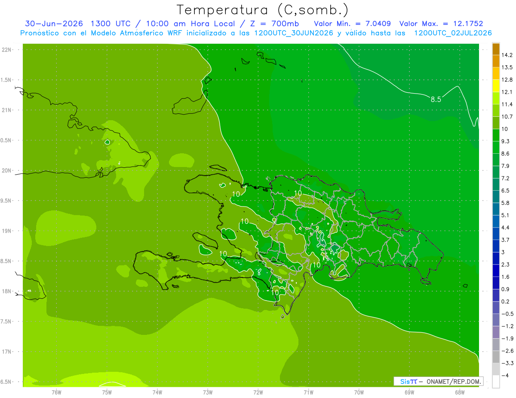Pick the yellow swatch between 12.8 and 12.1
Image resolution: width=516 pixels, height=398 pixels.
pyautogui.click(x=496, y=86)
